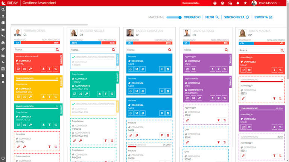Open the settings gear in the left sidebar

[x=3, y=82]
